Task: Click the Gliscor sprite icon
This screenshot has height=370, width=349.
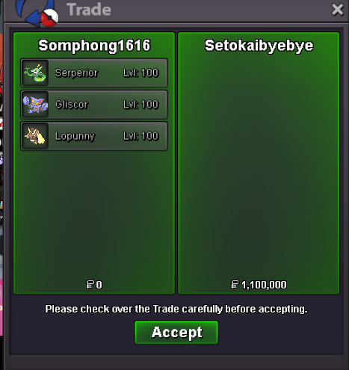Action: pyautogui.click(x=35, y=105)
